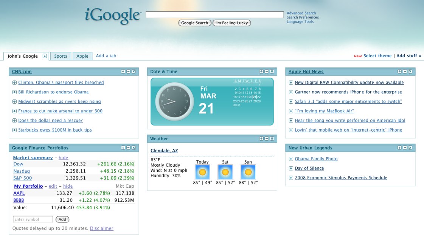Expand 'Midwest scrambles as rivers keep rising' item
The width and height of the screenshot is (424, 245).
(14, 102)
